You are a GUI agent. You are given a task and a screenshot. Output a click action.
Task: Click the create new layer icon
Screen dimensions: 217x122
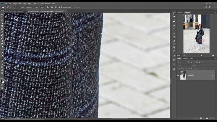pos(210,118)
